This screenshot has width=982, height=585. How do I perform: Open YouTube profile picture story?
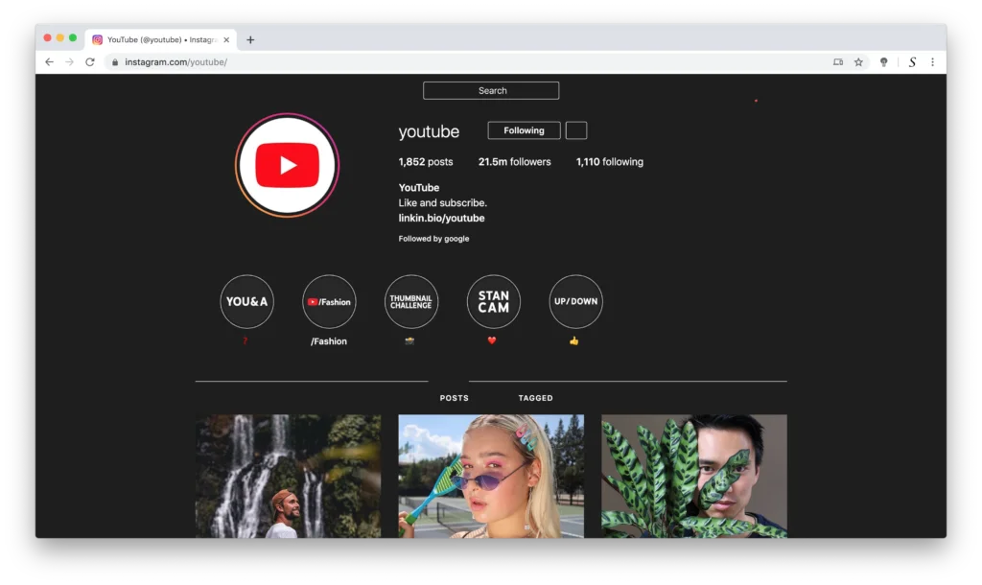288,165
